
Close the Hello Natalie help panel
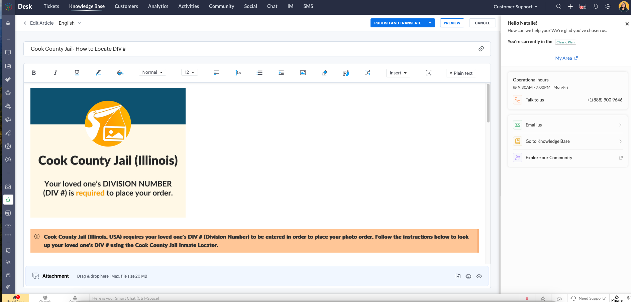[627, 24]
